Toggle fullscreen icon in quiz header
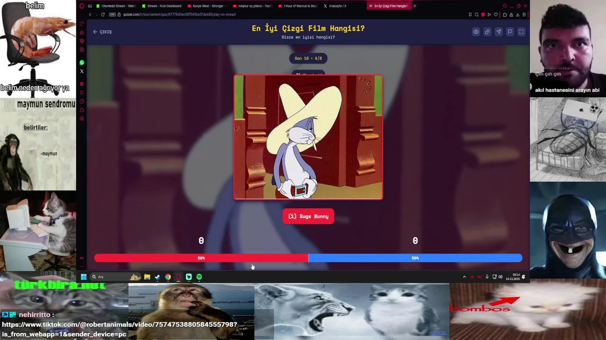The height and width of the screenshot is (340, 606). coord(521,32)
